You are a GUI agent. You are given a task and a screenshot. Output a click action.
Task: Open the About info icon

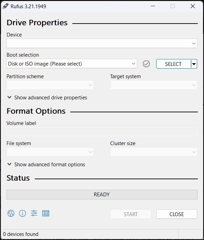tap(23, 213)
